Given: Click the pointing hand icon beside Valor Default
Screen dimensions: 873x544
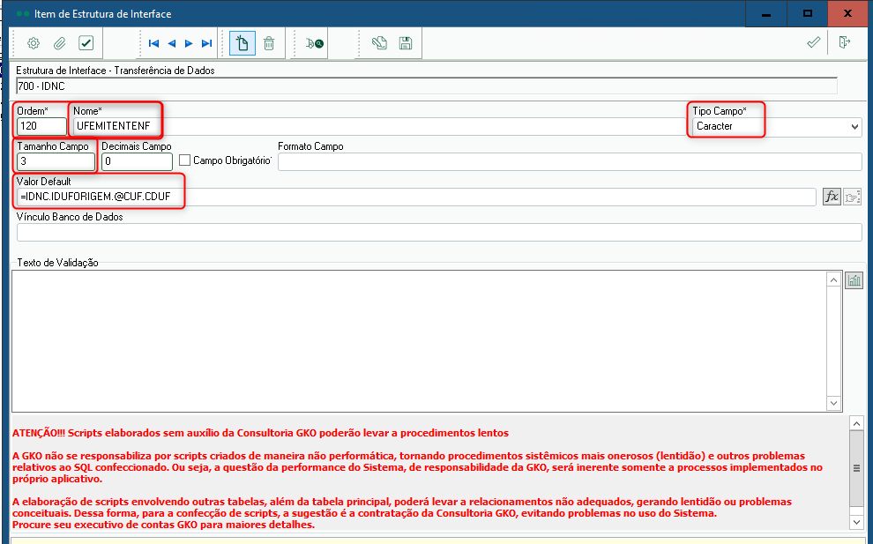Looking at the screenshot, I should pos(853,197).
